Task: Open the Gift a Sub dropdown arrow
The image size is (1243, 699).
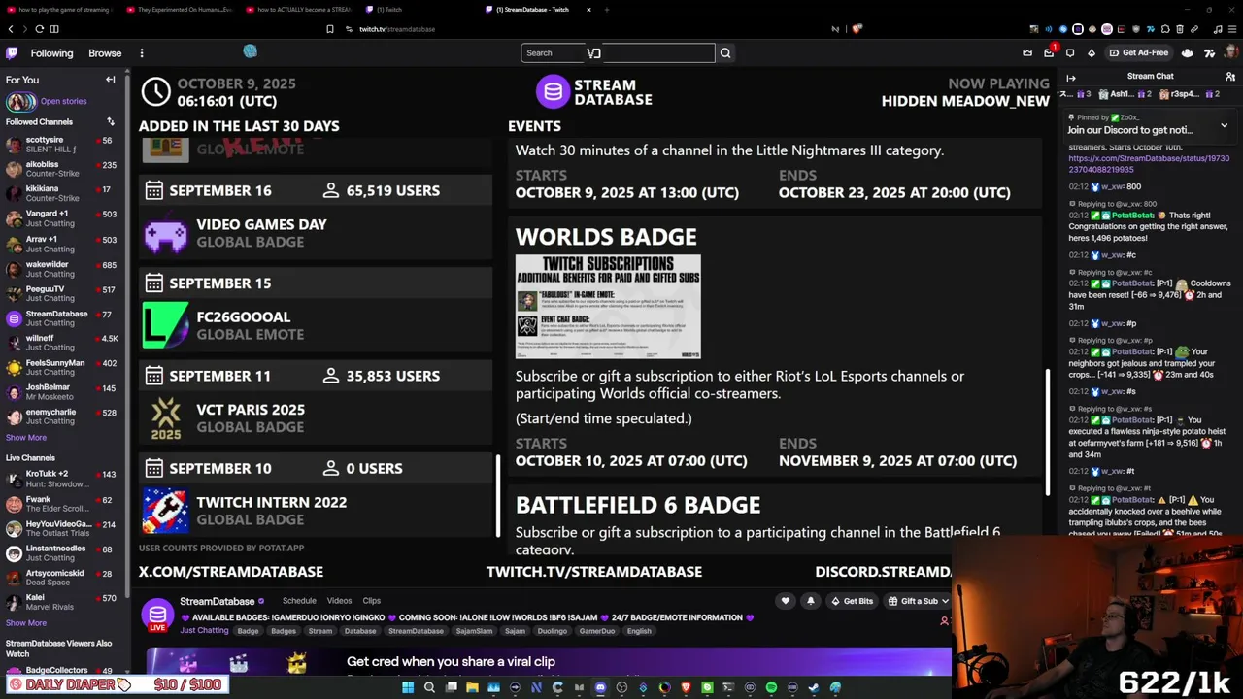Action: tap(945, 601)
